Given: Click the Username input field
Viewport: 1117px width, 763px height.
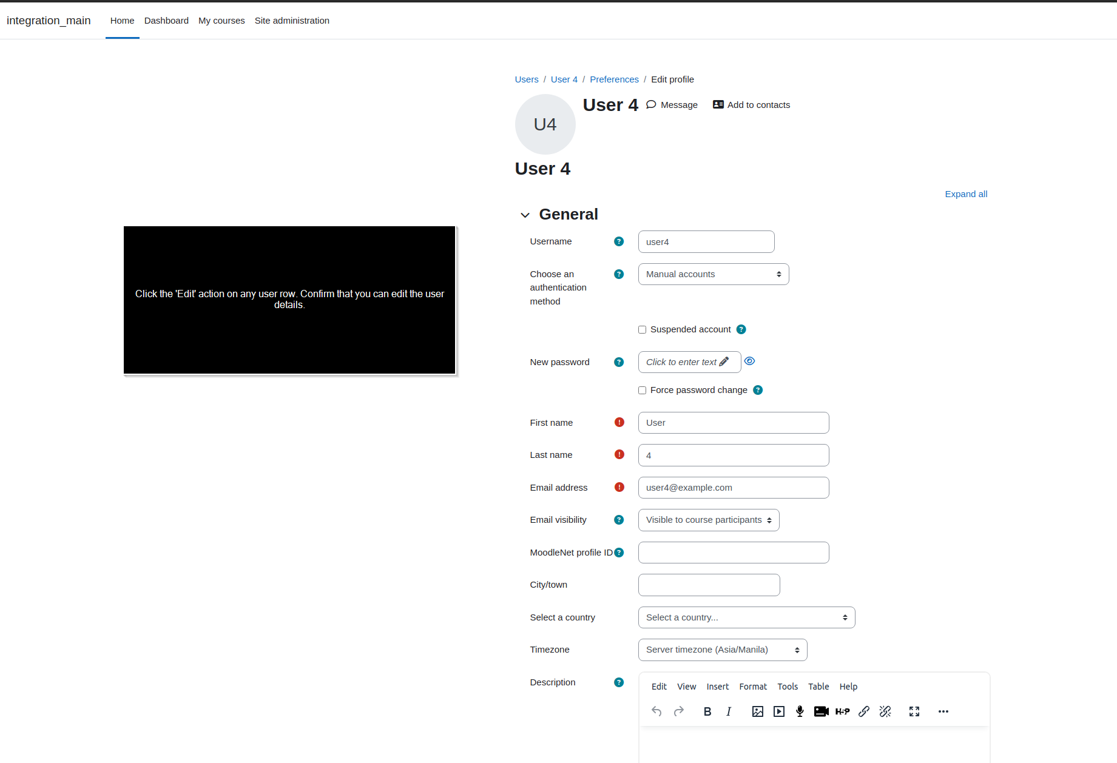Looking at the screenshot, I should (x=706, y=242).
